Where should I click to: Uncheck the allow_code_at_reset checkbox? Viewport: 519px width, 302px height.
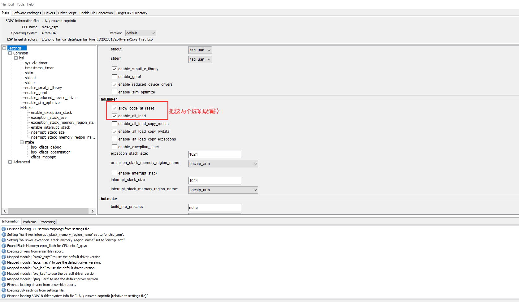tap(114, 108)
